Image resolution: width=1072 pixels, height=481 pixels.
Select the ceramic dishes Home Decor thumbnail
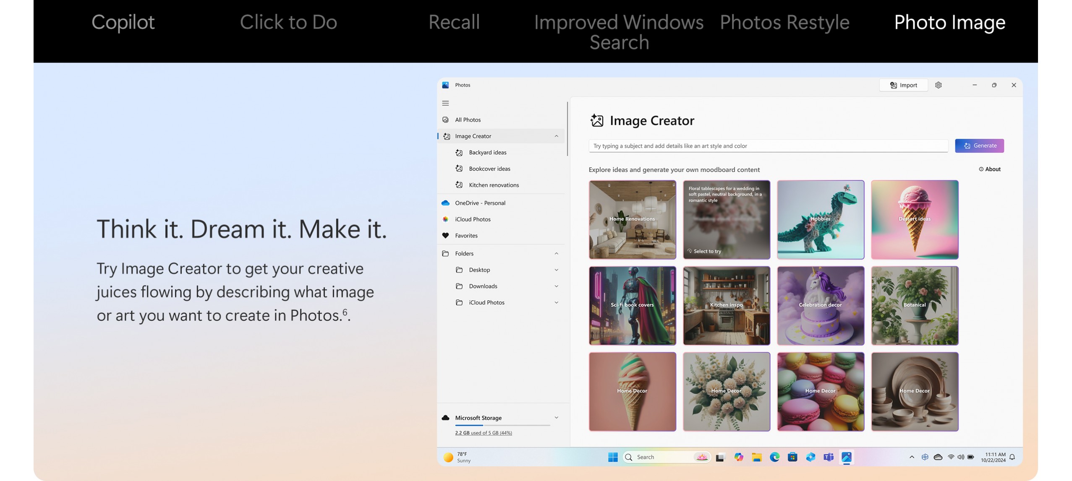tap(915, 392)
